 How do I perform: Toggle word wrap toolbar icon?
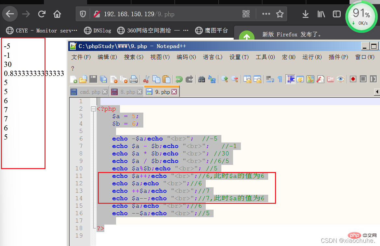tap(270, 79)
